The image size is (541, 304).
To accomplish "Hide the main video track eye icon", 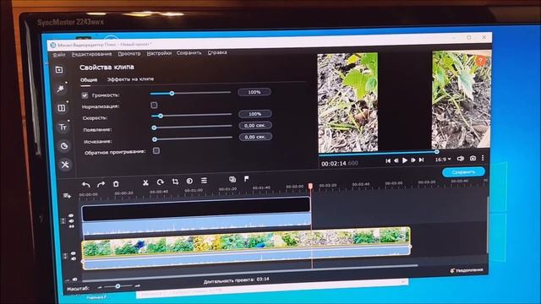I will pyautogui.click(x=74, y=253).
